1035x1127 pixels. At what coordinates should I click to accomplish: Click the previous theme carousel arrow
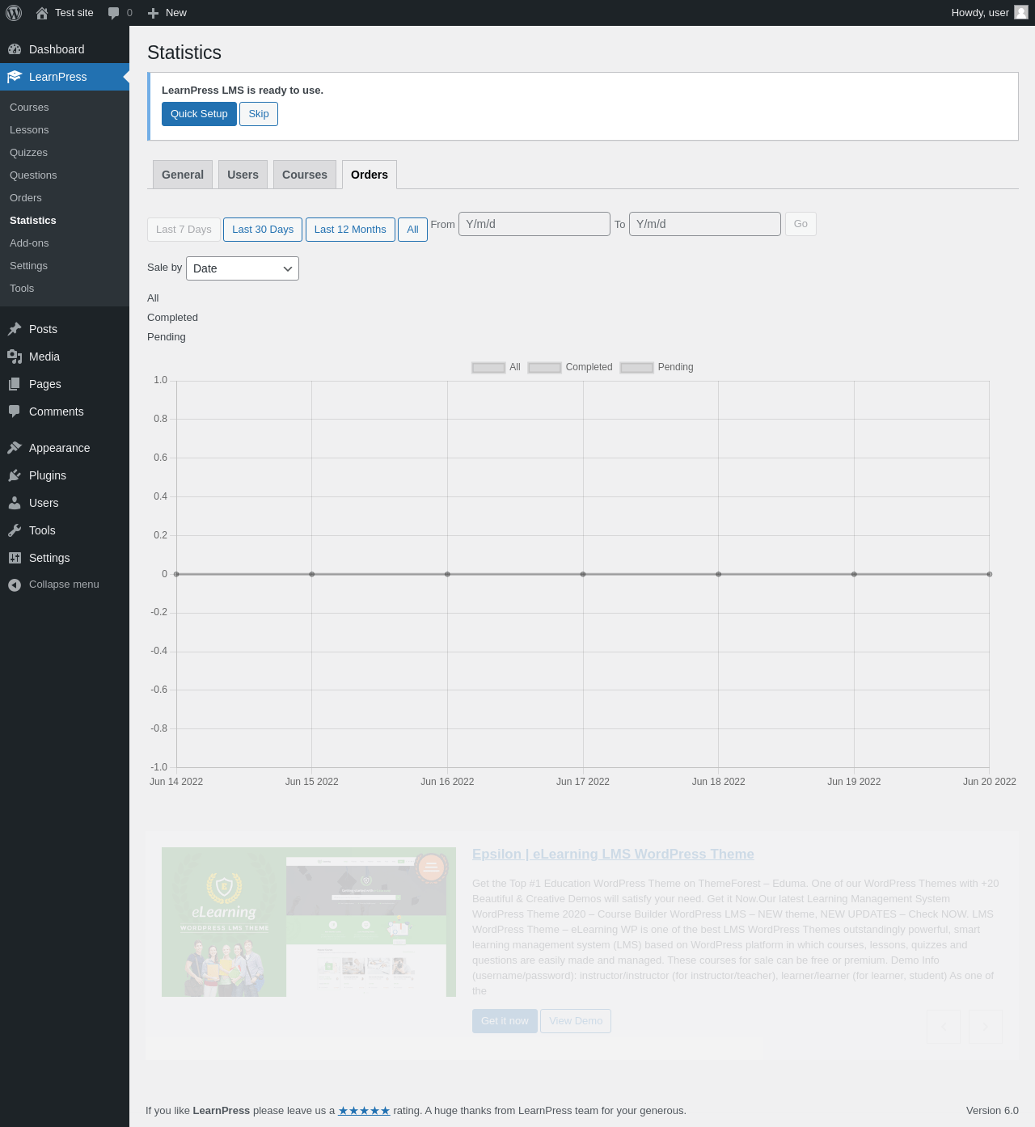[x=944, y=1027]
